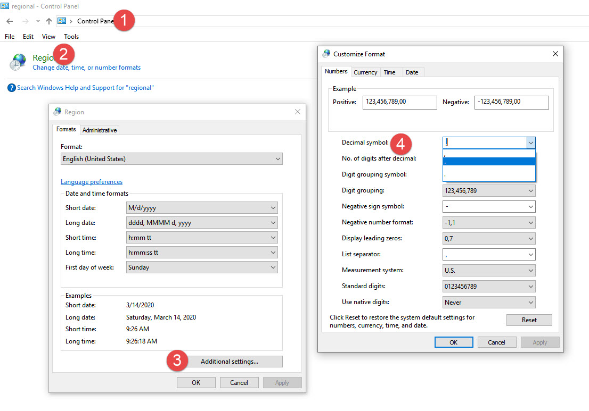Click Cancel in Customize Format
The height and width of the screenshot is (411, 589).
click(x=496, y=342)
